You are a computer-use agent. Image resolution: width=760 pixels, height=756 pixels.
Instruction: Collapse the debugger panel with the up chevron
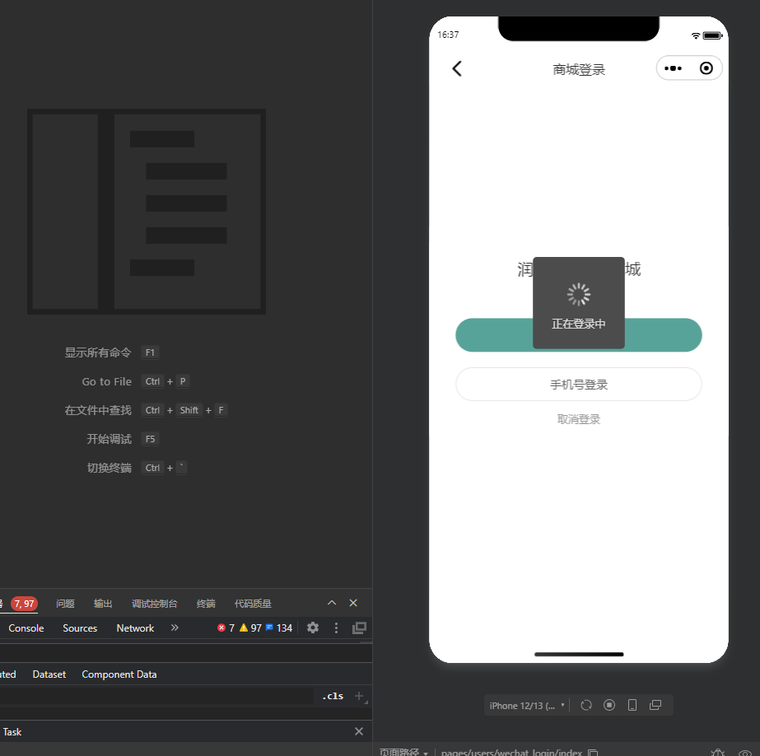coord(332,603)
